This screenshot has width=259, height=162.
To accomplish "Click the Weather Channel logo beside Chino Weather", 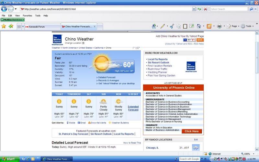I will pyautogui.click(x=57, y=40).
